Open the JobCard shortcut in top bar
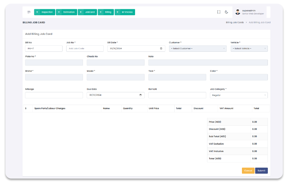Image resolution: width=288 pixels, height=182 pixels. [90, 12]
